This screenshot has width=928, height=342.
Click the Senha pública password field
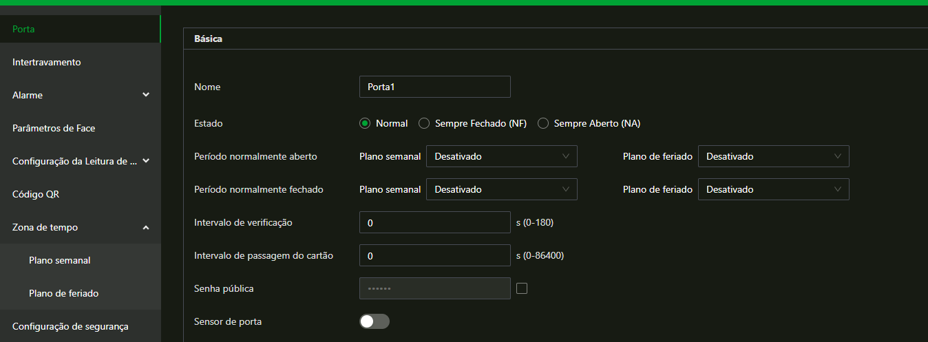point(435,288)
